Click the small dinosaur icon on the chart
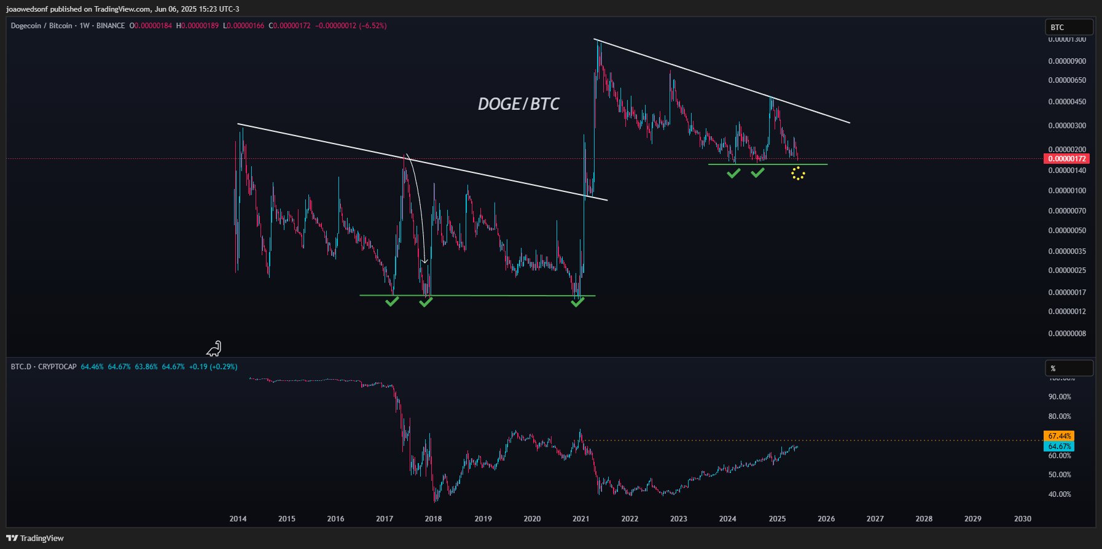 click(x=214, y=349)
